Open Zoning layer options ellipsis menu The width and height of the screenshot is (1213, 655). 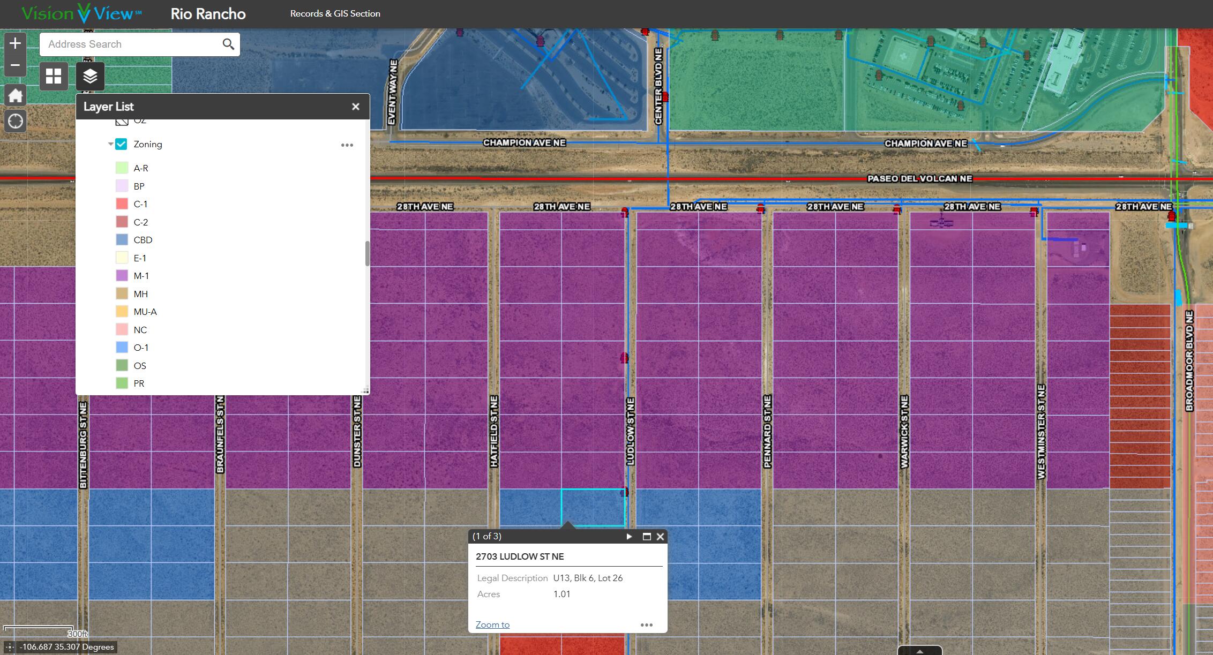pos(347,145)
